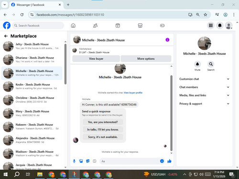239x179 pixels.
Task: Click the browser address bar URL
Action: pos(70,15)
